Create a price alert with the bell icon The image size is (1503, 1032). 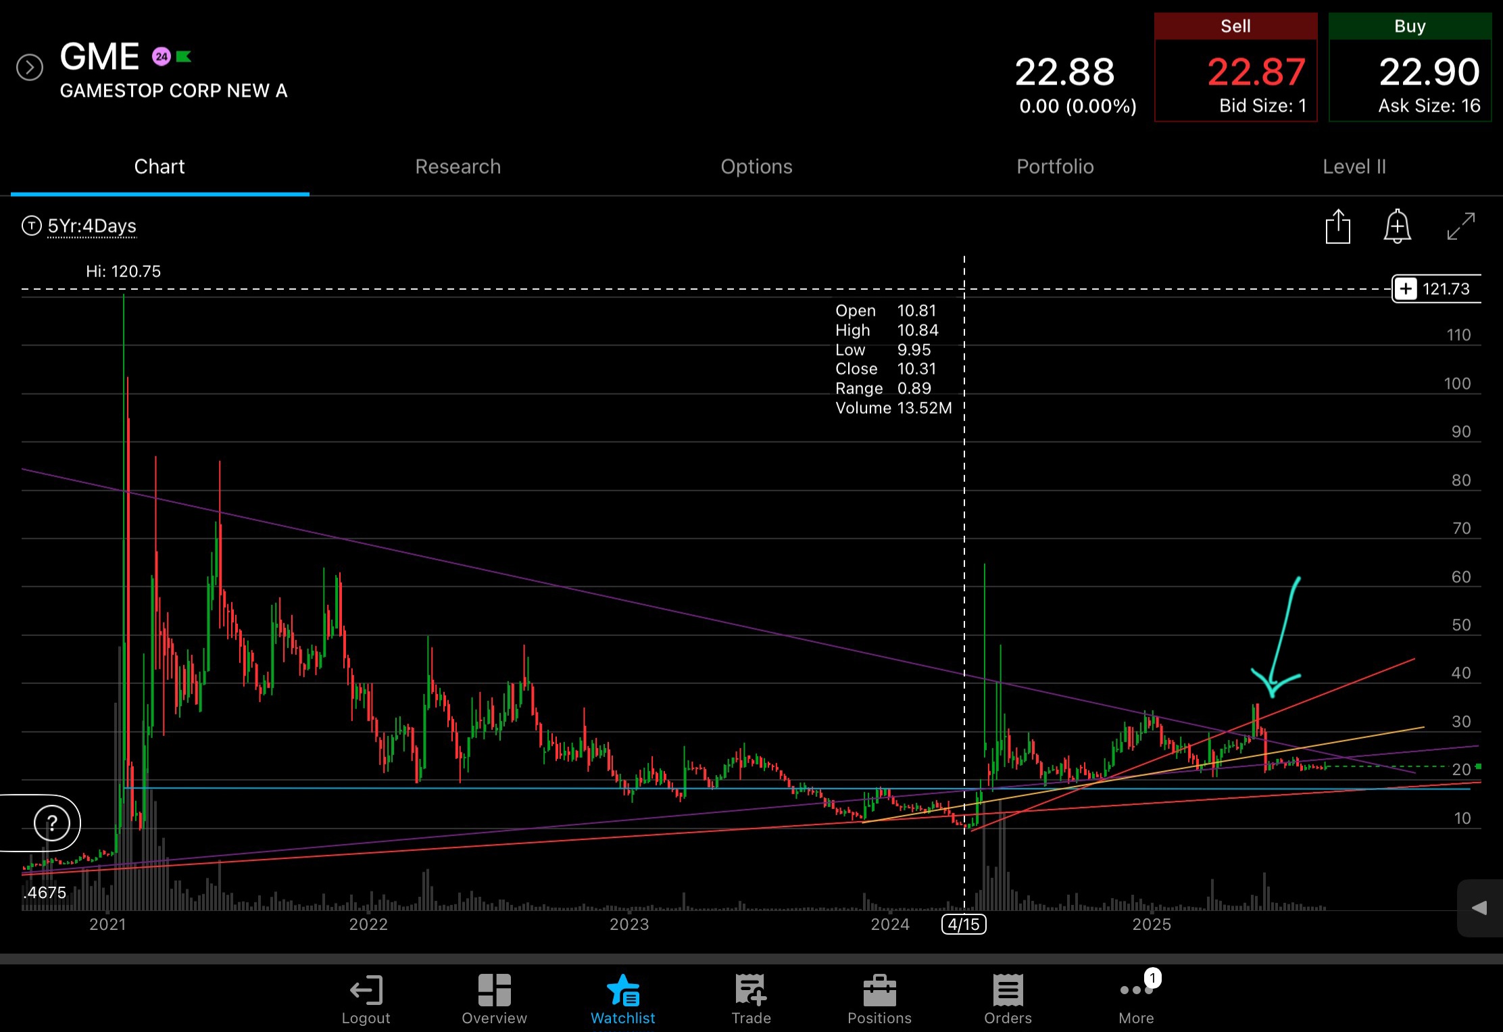point(1397,226)
